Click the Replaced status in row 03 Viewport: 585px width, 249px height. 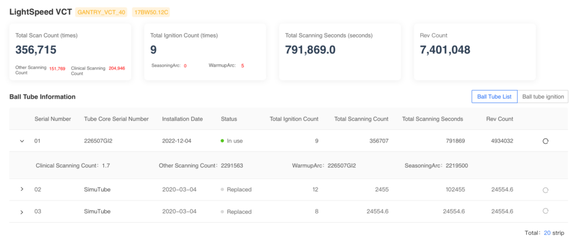pos(236,212)
